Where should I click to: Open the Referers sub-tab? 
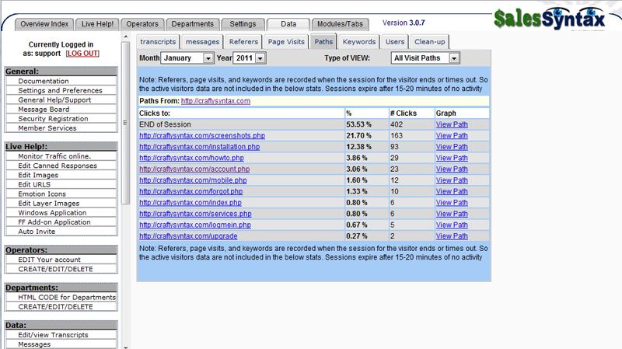(243, 42)
